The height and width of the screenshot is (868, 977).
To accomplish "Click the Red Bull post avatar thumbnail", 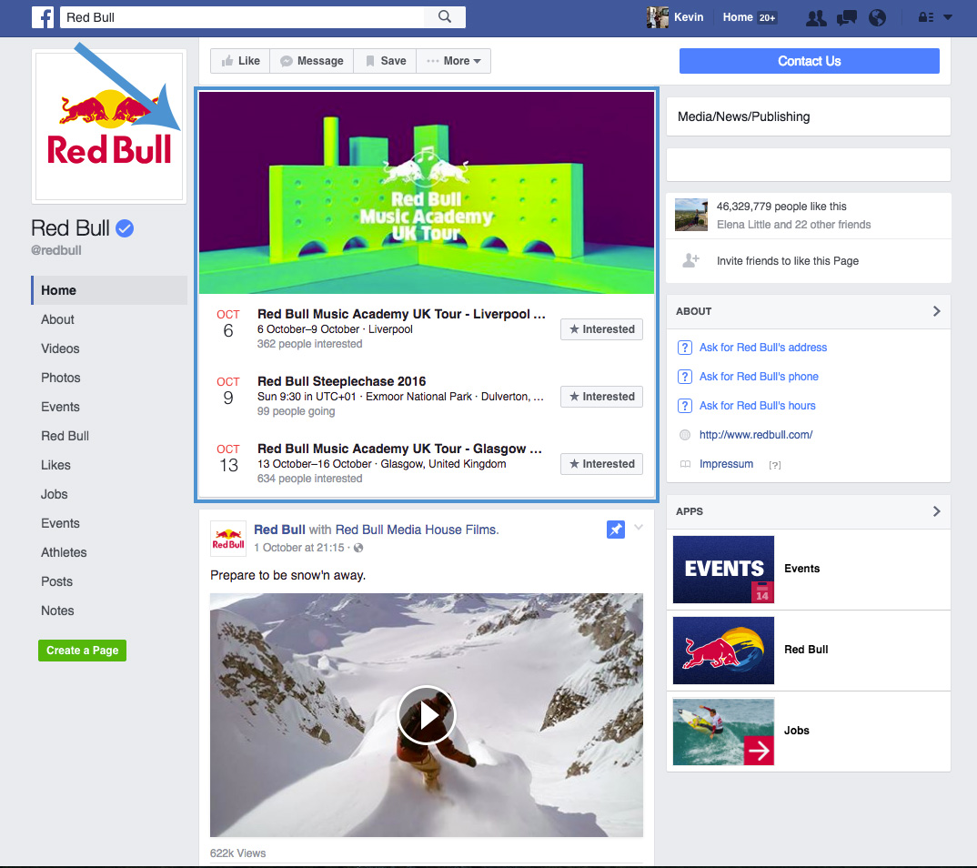I will click(228, 539).
